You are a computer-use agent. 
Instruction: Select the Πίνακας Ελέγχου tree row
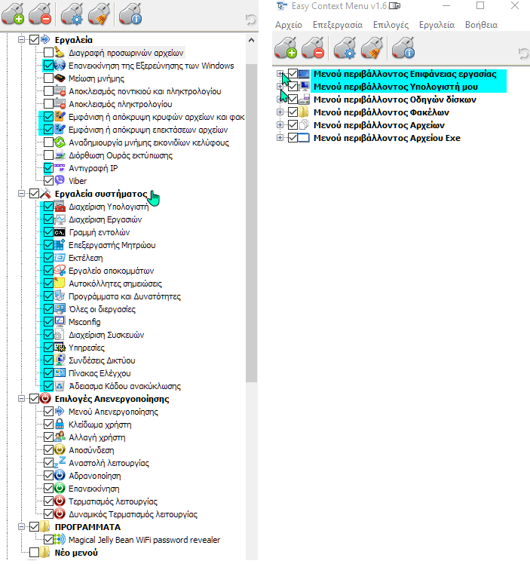(x=100, y=373)
